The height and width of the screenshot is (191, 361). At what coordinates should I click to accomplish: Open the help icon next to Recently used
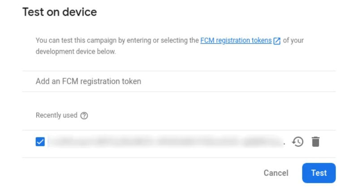84,115
